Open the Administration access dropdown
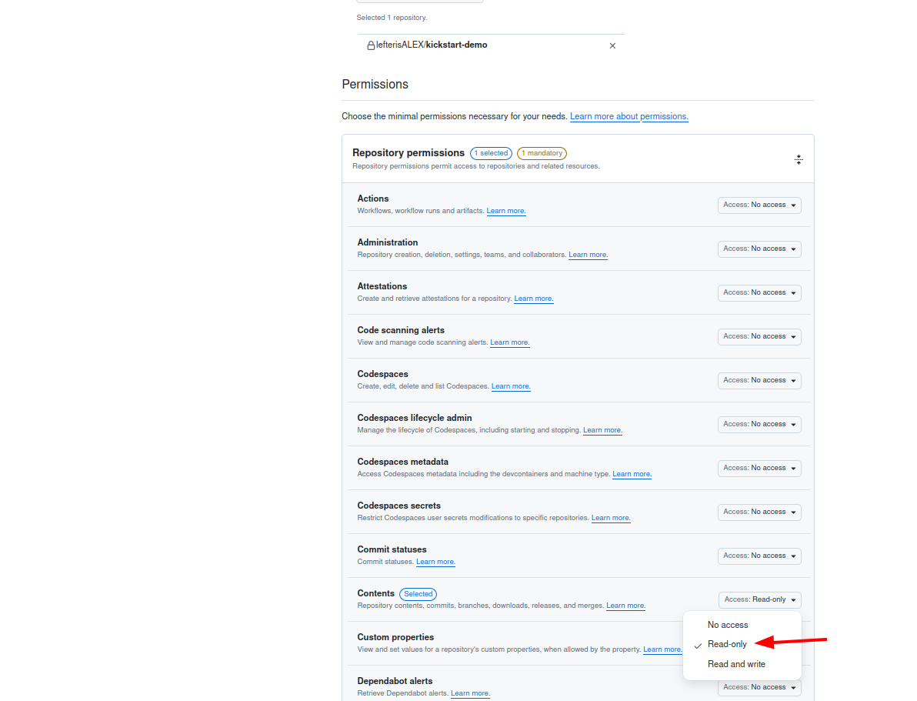Screen dimensions: 917x701 tap(759, 249)
